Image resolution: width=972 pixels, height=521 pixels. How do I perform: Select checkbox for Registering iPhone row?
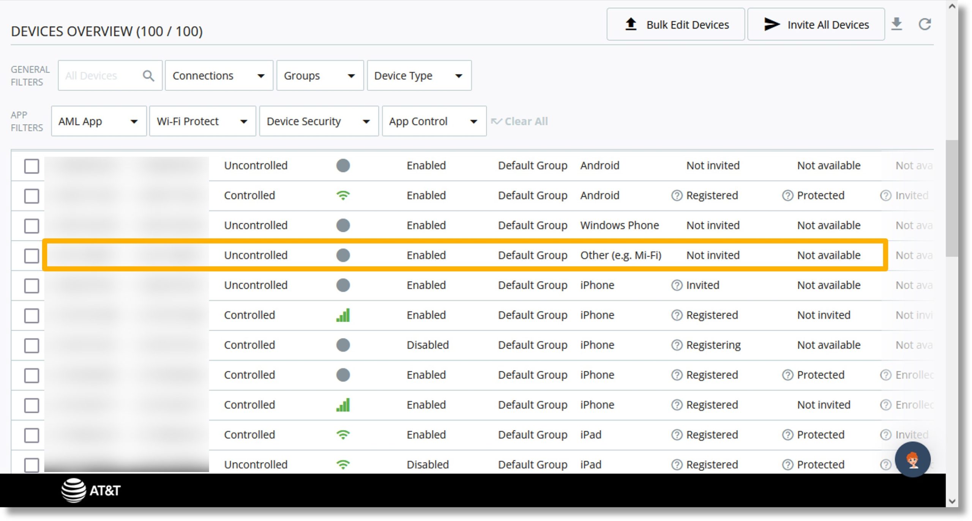point(32,346)
